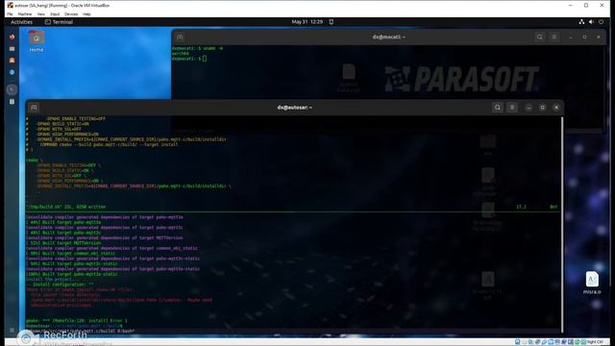The width and height of the screenshot is (615, 346).
Task: Click the '17,2' cursor position in vim
Action: [x=521, y=207]
